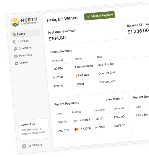Screen dimensions: 149x157
Task: Click Bill Withers avatar circle
Action: coord(24,146)
